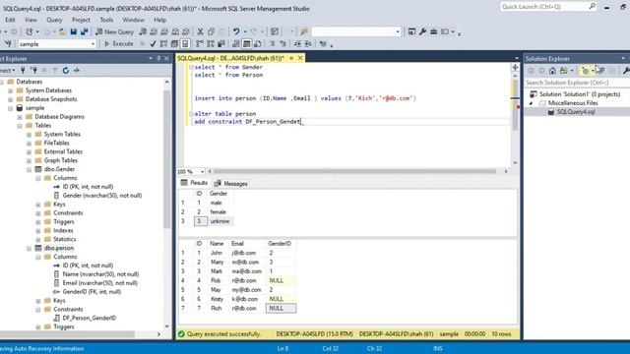Screen dimensions: 630x354
Task: Open the View menu
Action: [x=31, y=20]
